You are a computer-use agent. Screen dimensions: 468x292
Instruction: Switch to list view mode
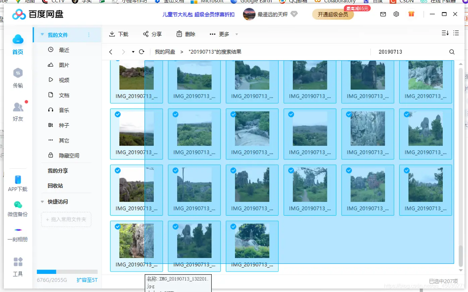456,33
